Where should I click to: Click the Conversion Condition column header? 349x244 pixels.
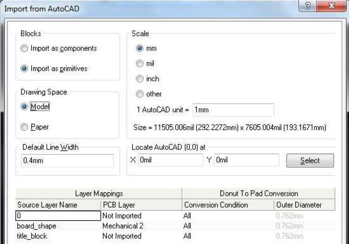[x=228, y=205]
